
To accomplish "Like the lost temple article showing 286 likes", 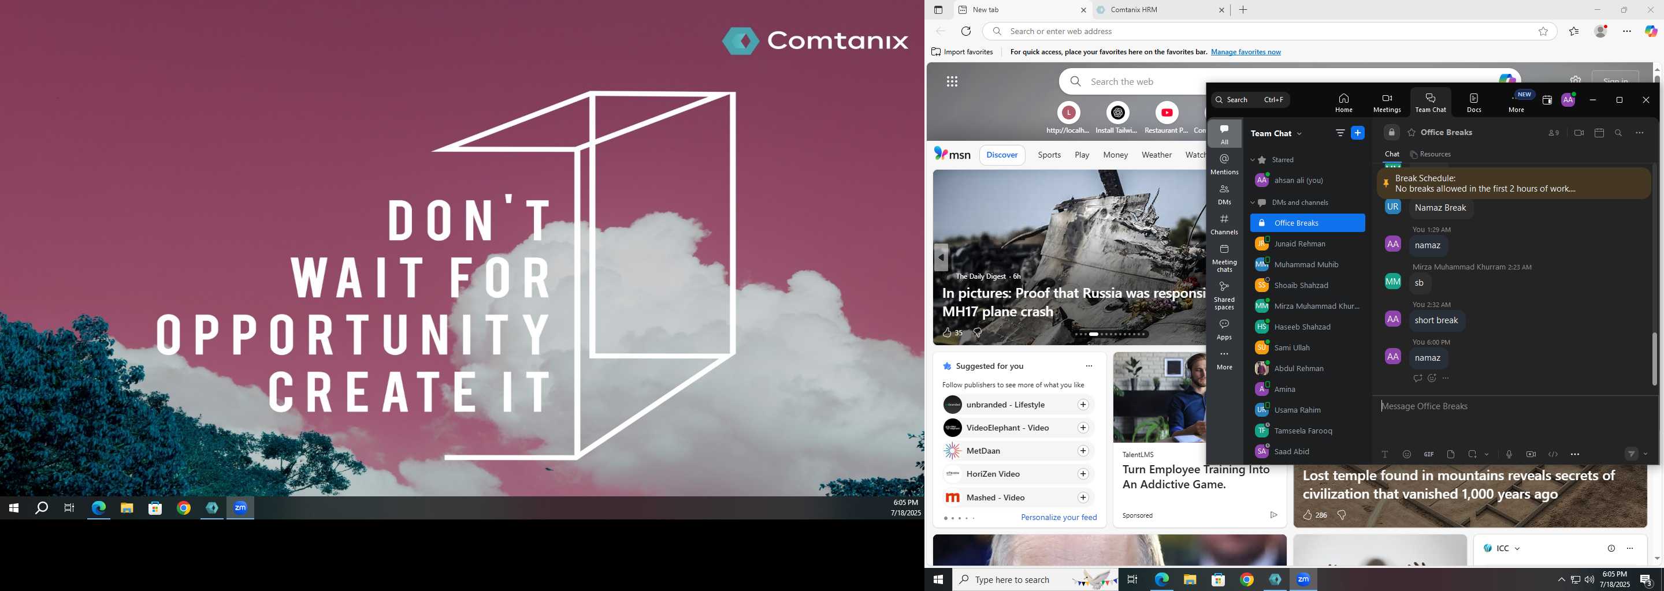I will coord(1308,515).
